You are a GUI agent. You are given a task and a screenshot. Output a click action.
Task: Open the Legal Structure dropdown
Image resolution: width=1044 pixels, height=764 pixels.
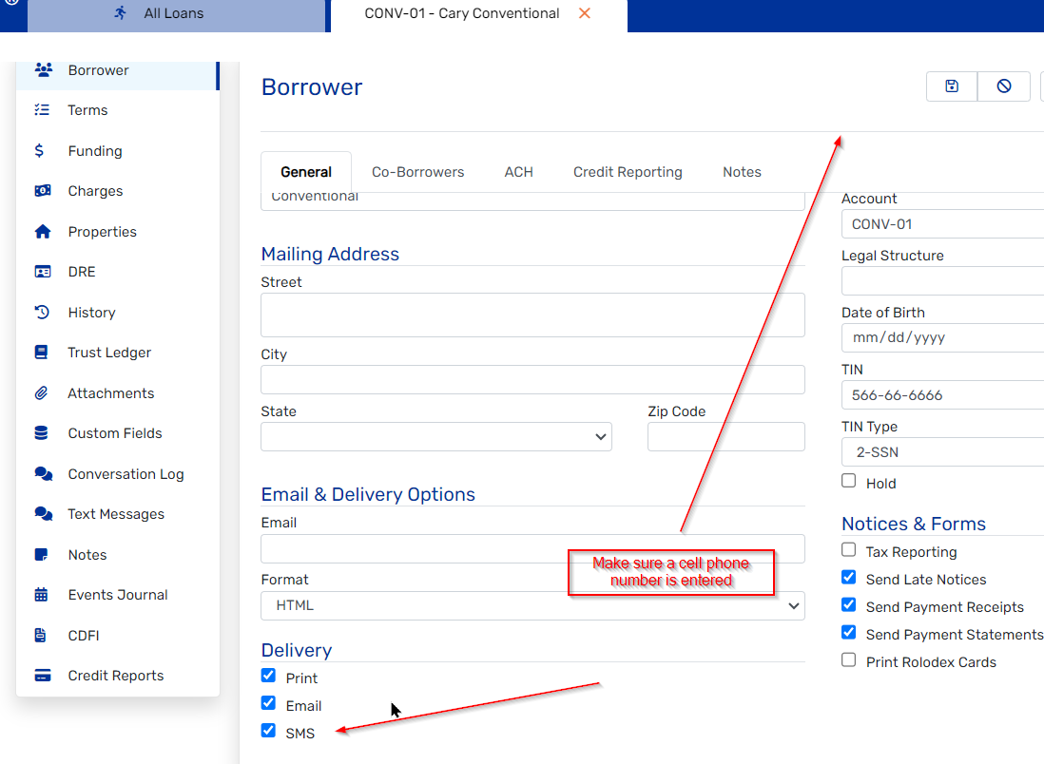point(943,281)
